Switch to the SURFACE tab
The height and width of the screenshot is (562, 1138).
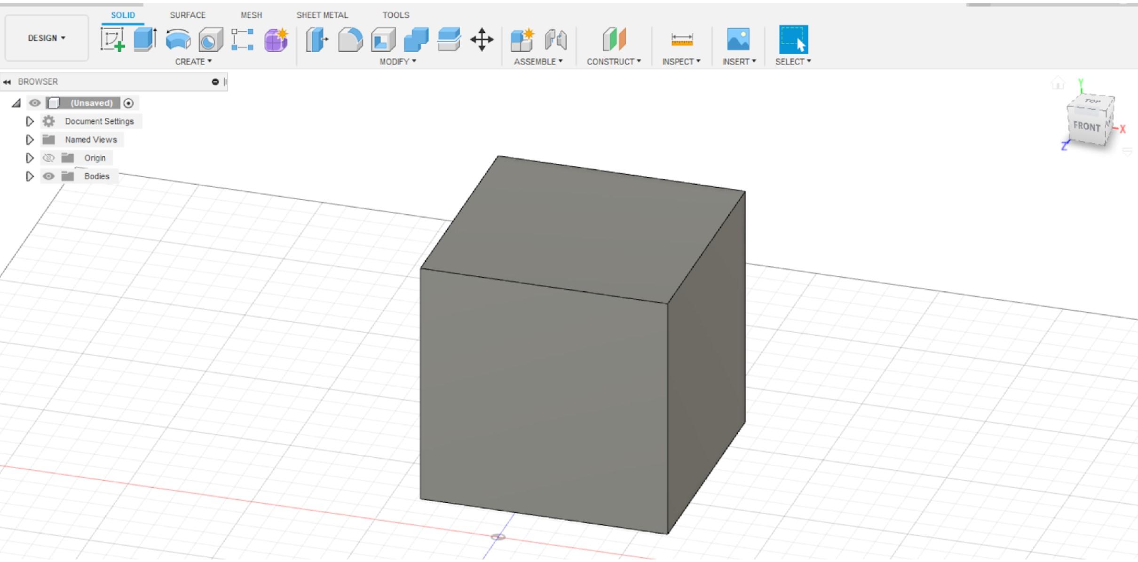click(x=188, y=15)
